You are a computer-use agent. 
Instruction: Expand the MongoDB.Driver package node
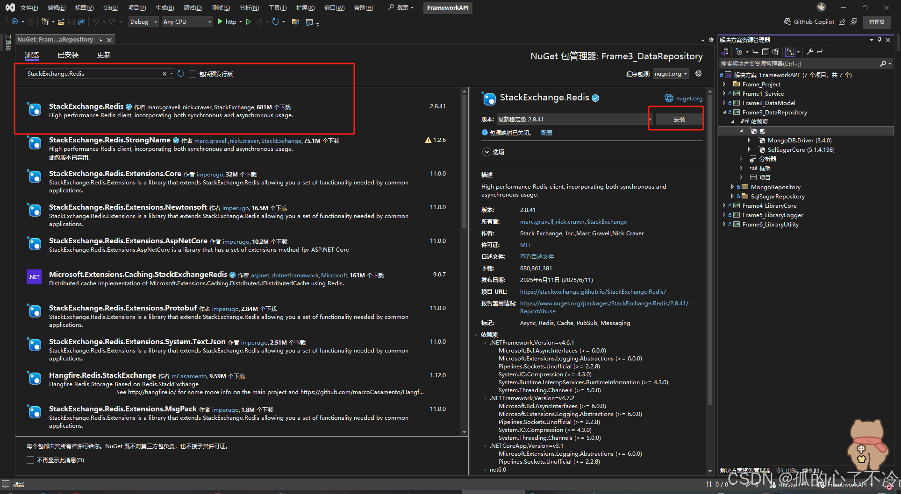[750, 141]
